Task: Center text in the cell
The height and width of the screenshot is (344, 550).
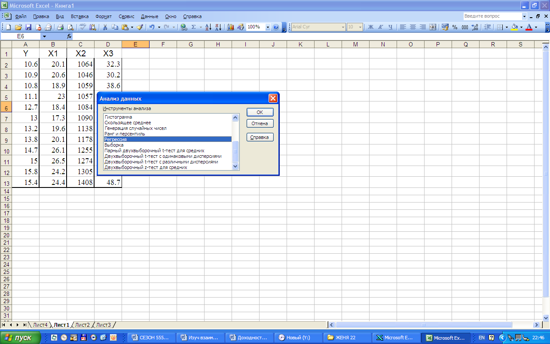Action: (x=413, y=27)
